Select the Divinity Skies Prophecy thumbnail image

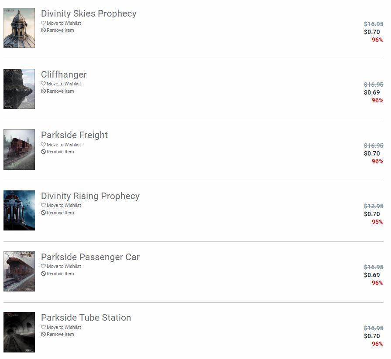[19, 28]
